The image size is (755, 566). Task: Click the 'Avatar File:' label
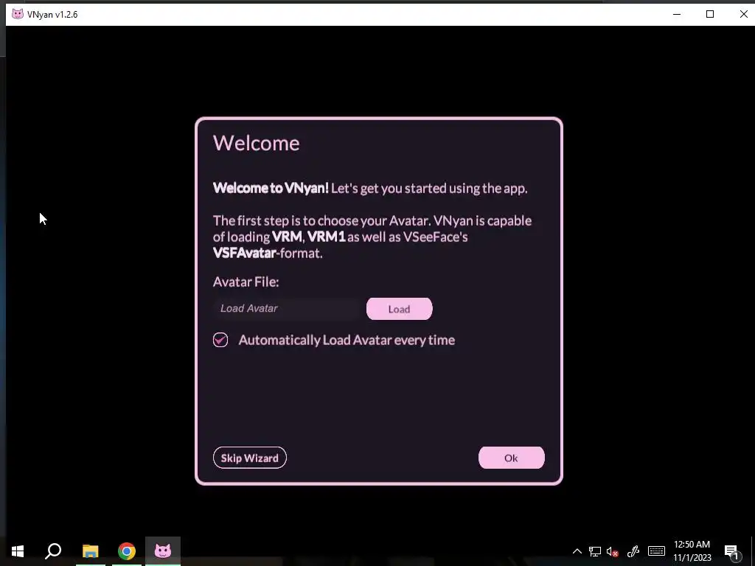(x=246, y=282)
